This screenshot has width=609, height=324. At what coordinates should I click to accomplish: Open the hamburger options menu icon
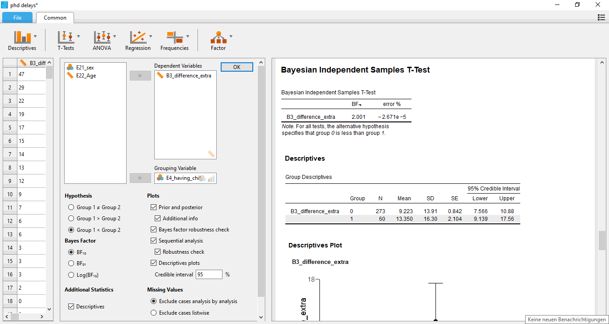point(601,17)
